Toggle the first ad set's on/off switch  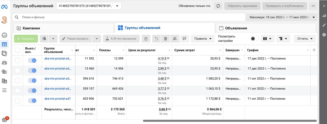pyautogui.click(x=32, y=60)
